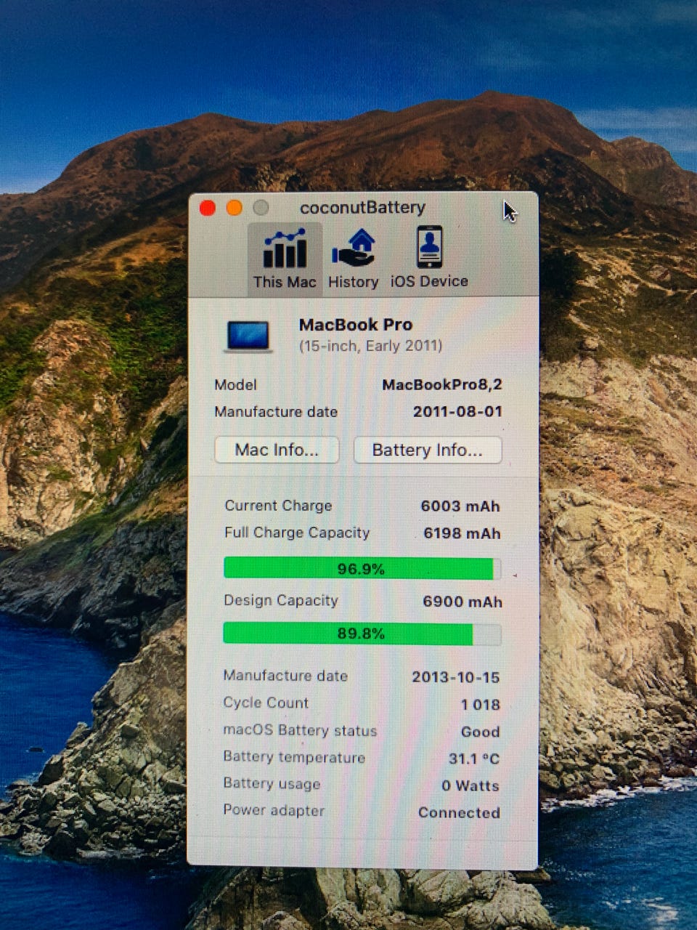697x930 pixels.
Task: Click the History tab label
Action: coord(354,282)
